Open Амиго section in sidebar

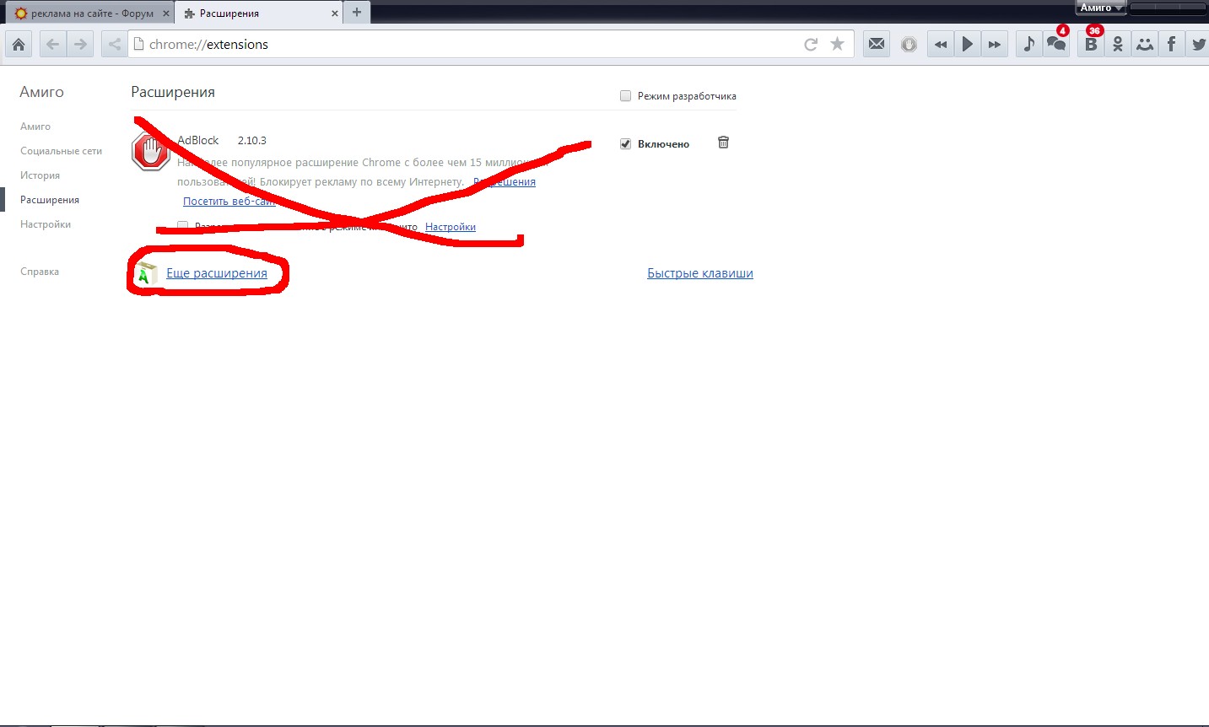tap(35, 127)
